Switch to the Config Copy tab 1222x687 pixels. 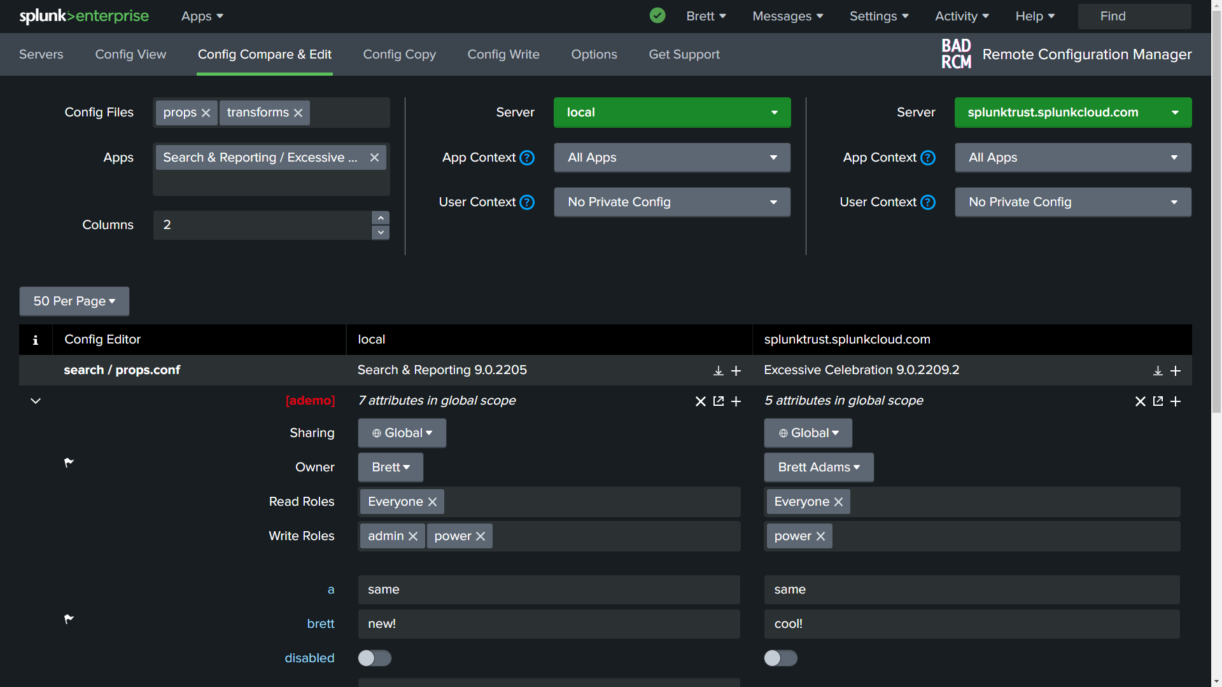click(x=399, y=54)
